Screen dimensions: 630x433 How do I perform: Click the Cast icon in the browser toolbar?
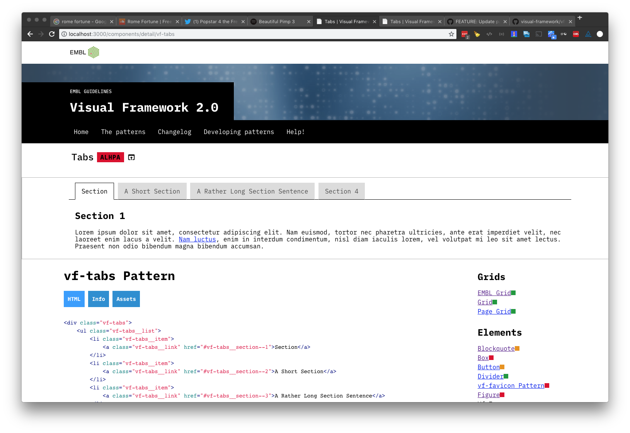pyautogui.click(x=539, y=34)
